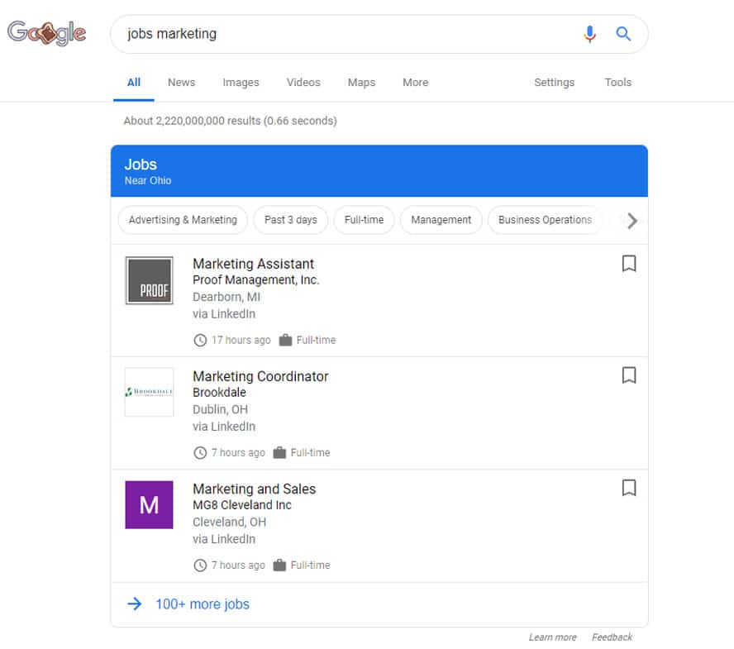Click the 'Cleveland, OH' location text
Image resolution: width=734 pixels, height=649 pixels.
click(x=229, y=522)
